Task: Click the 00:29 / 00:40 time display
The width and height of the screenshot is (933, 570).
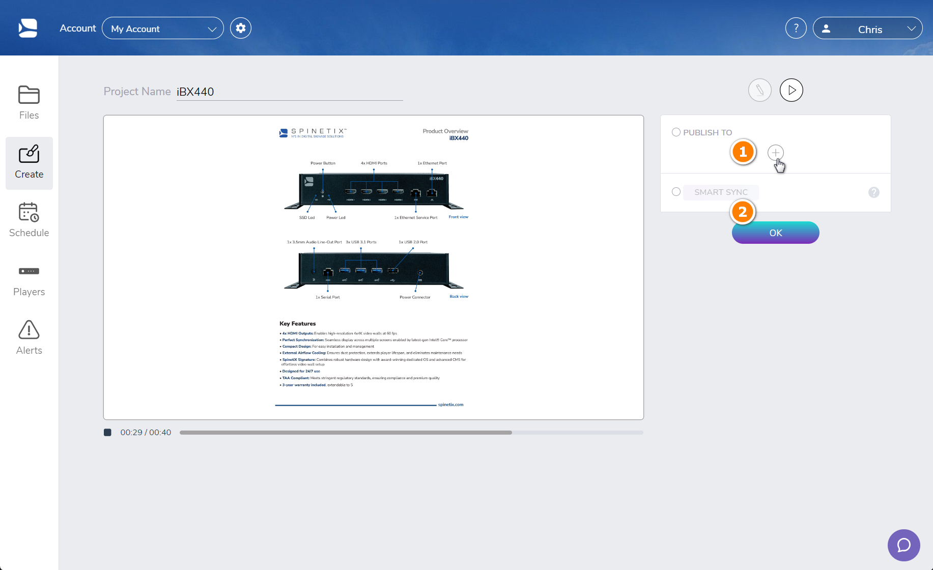Action: pos(146,433)
